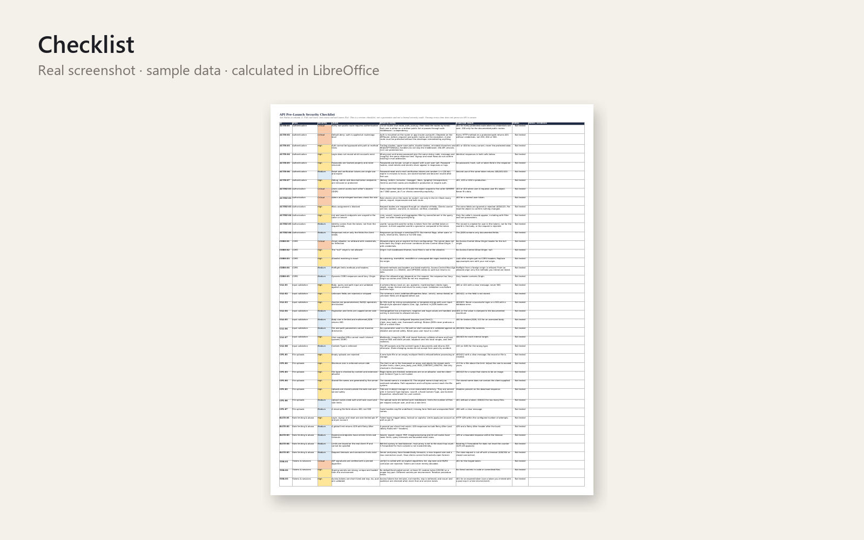
Task: Select the 'Mass assignment is blocked' check cell
Action: (x=355, y=210)
